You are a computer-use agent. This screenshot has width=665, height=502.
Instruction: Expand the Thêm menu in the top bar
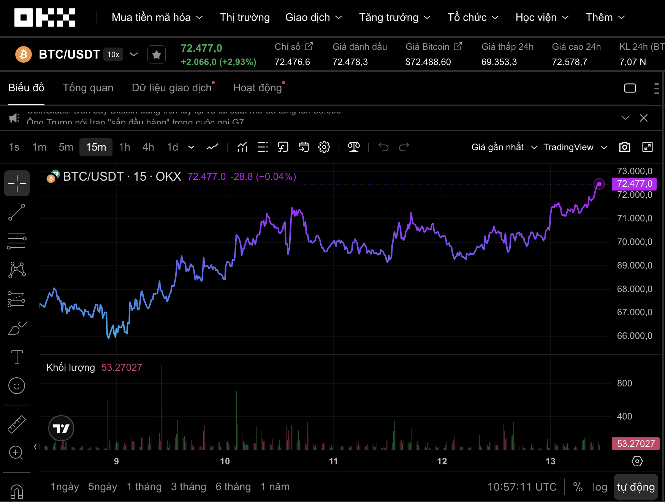tap(605, 17)
